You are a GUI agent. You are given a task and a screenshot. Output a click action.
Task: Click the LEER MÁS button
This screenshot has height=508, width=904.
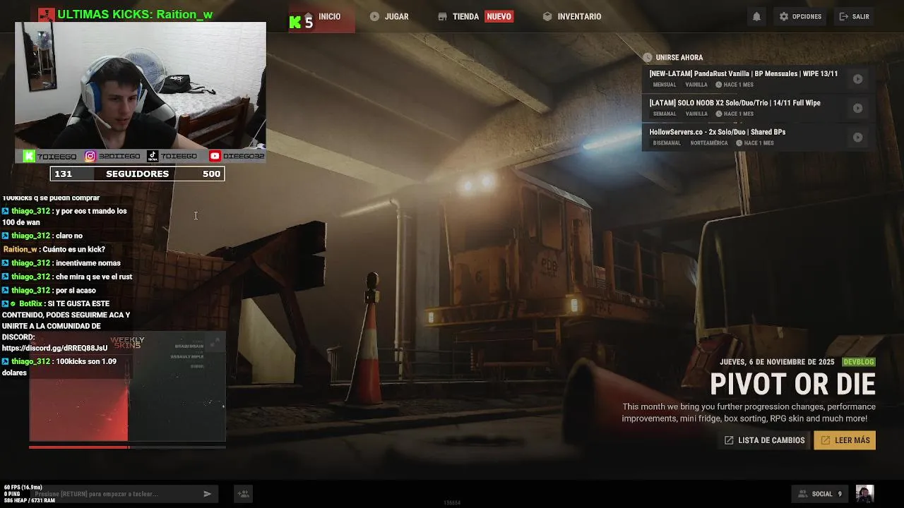[845, 440]
